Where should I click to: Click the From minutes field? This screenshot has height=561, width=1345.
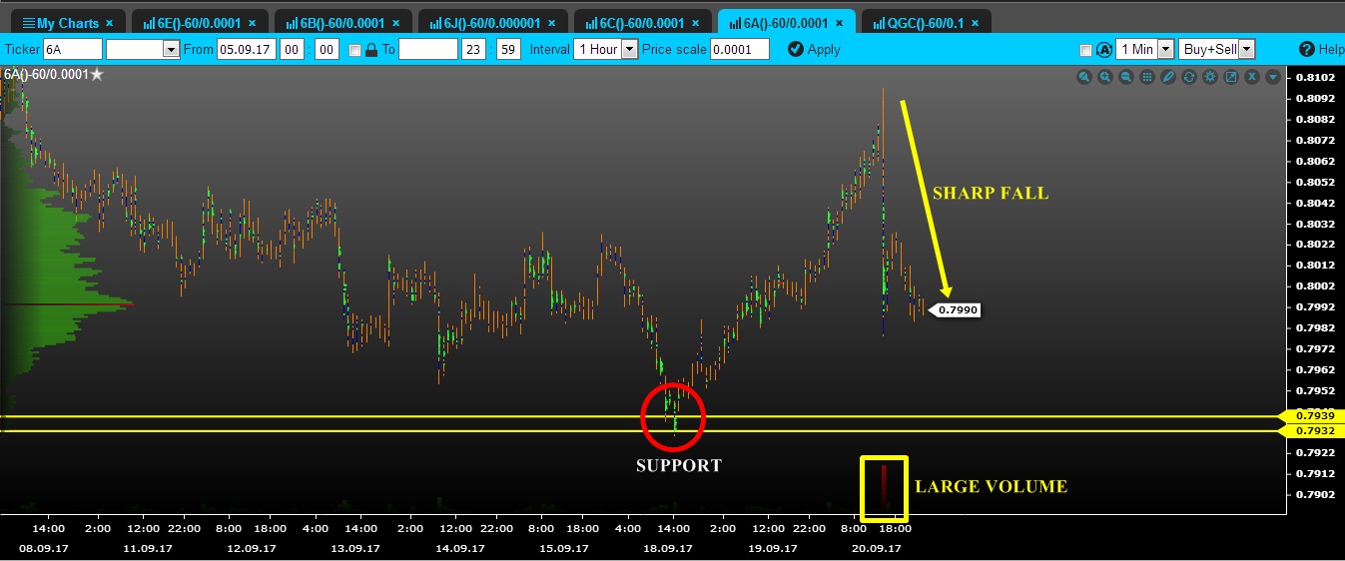click(328, 49)
